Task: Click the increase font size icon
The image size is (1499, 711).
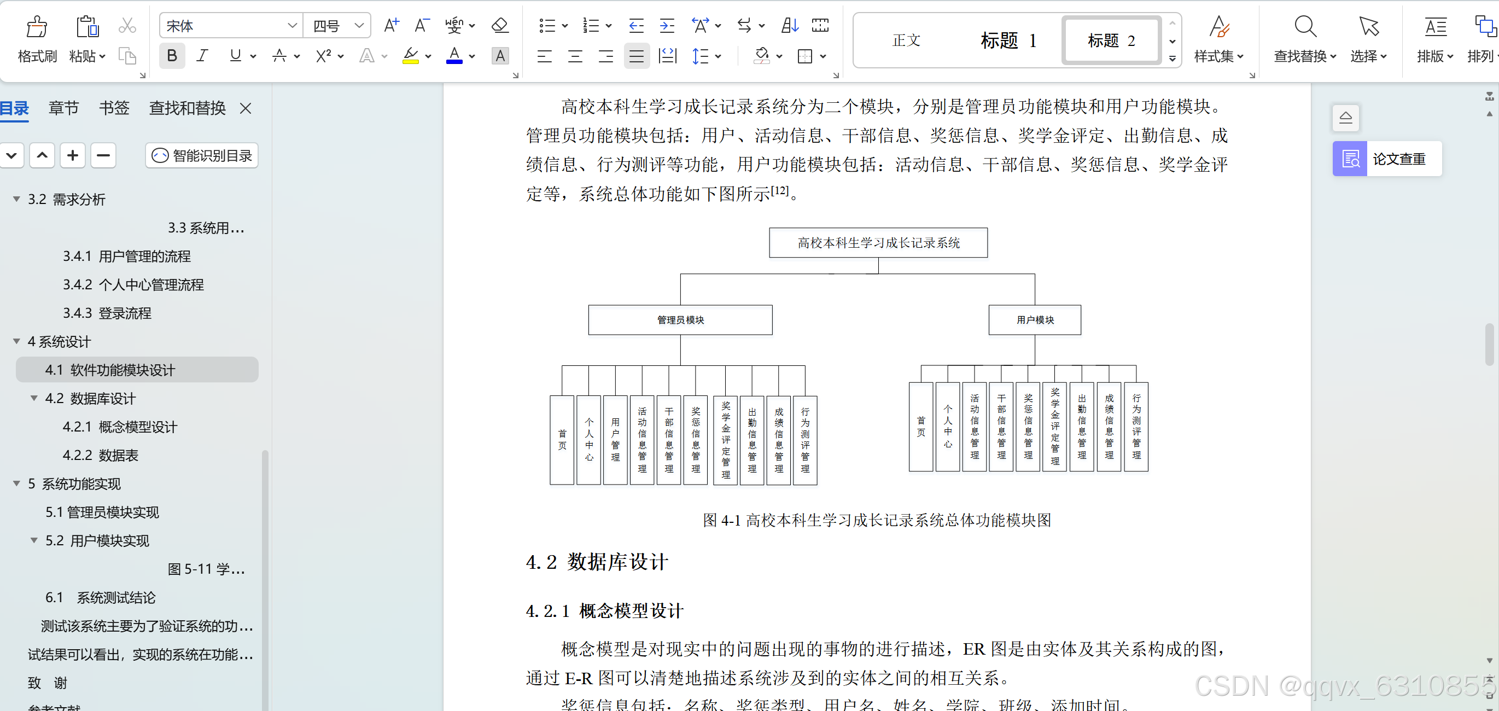Action: (391, 26)
